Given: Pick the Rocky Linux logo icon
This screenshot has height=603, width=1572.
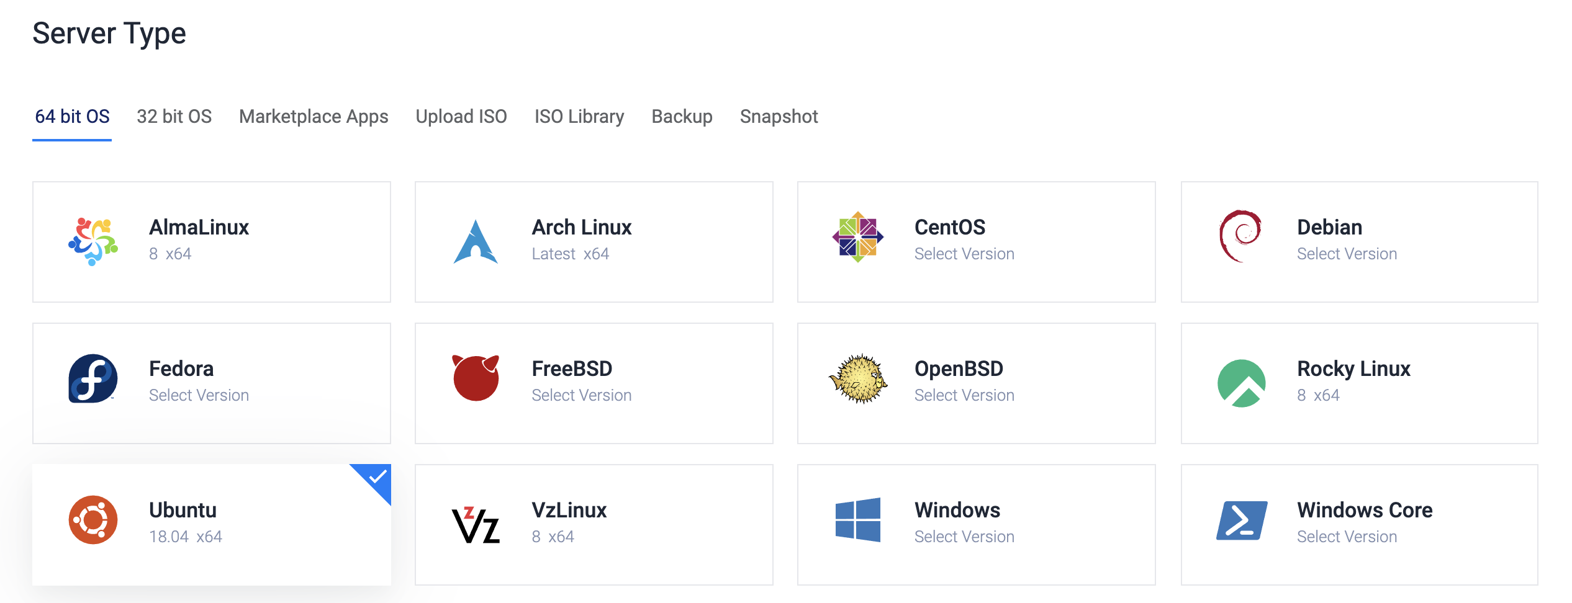Looking at the screenshot, I should [1241, 383].
